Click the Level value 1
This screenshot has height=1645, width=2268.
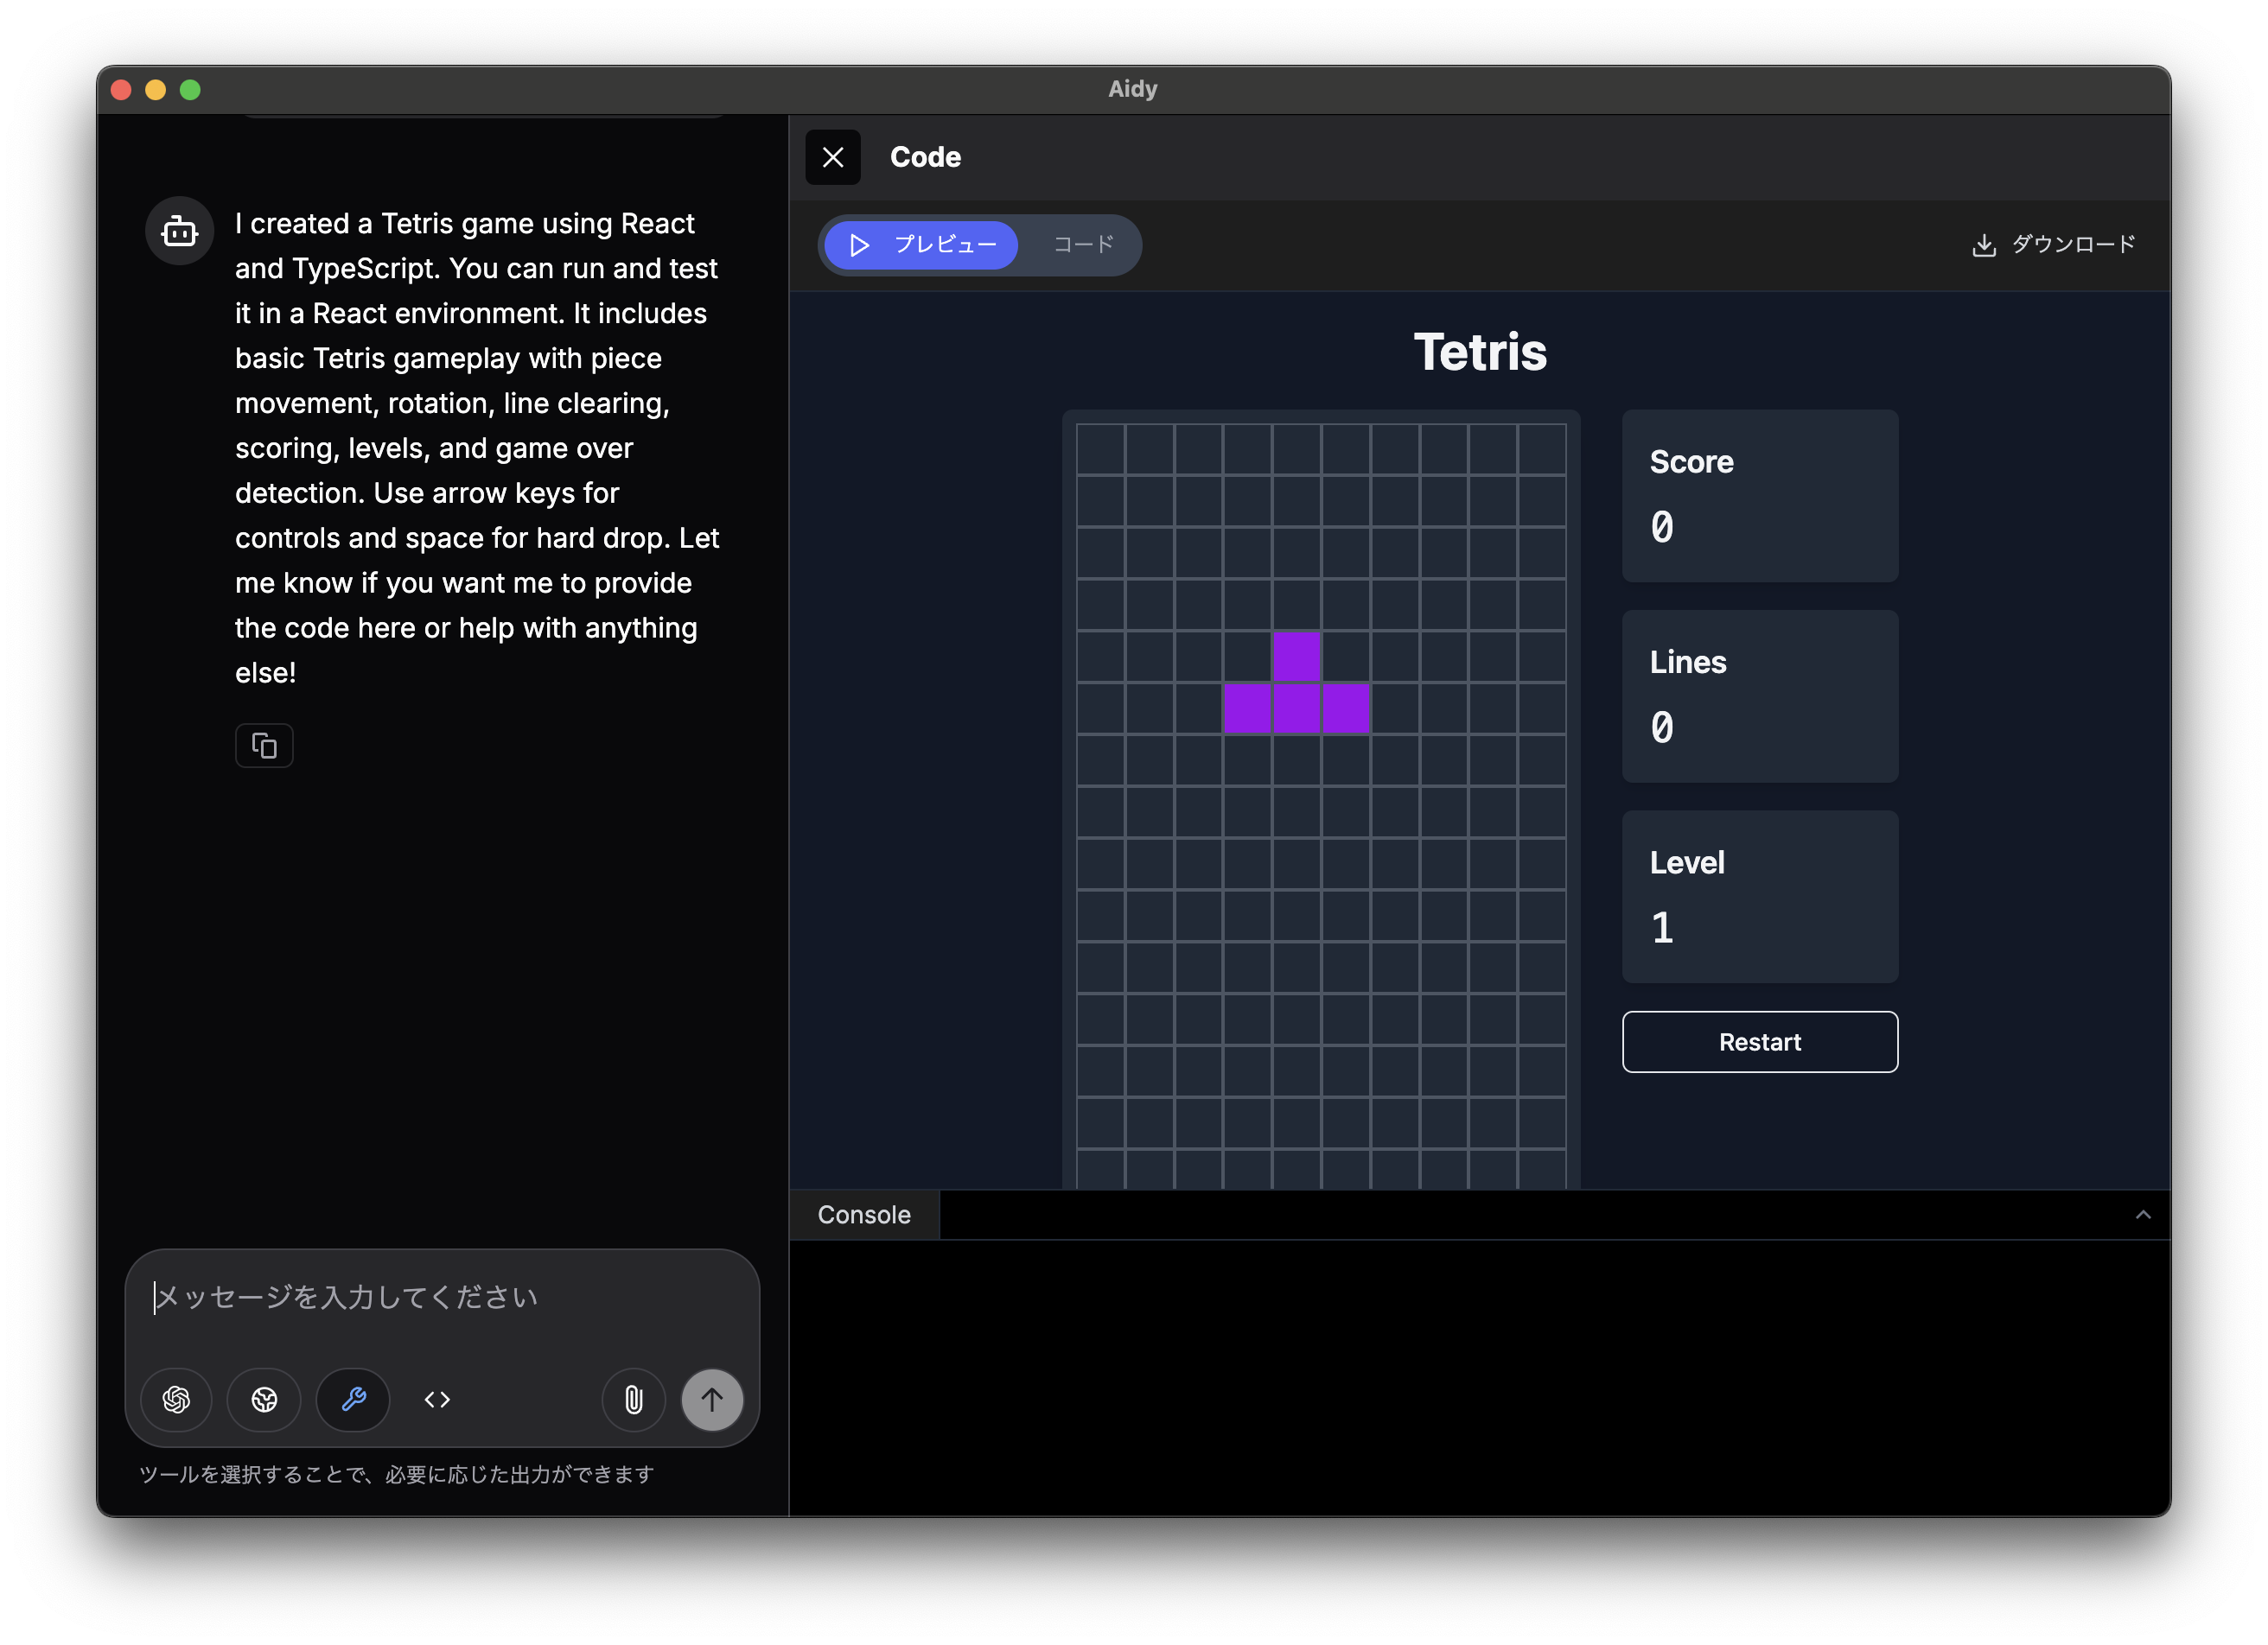[1662, 927]
